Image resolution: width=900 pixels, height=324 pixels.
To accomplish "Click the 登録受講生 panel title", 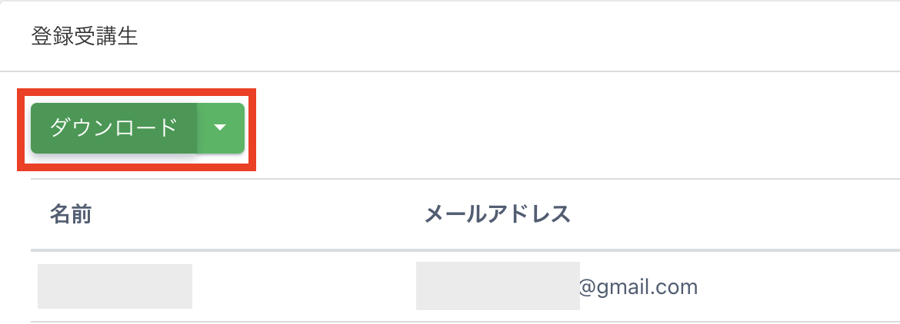I will [85, 37].
